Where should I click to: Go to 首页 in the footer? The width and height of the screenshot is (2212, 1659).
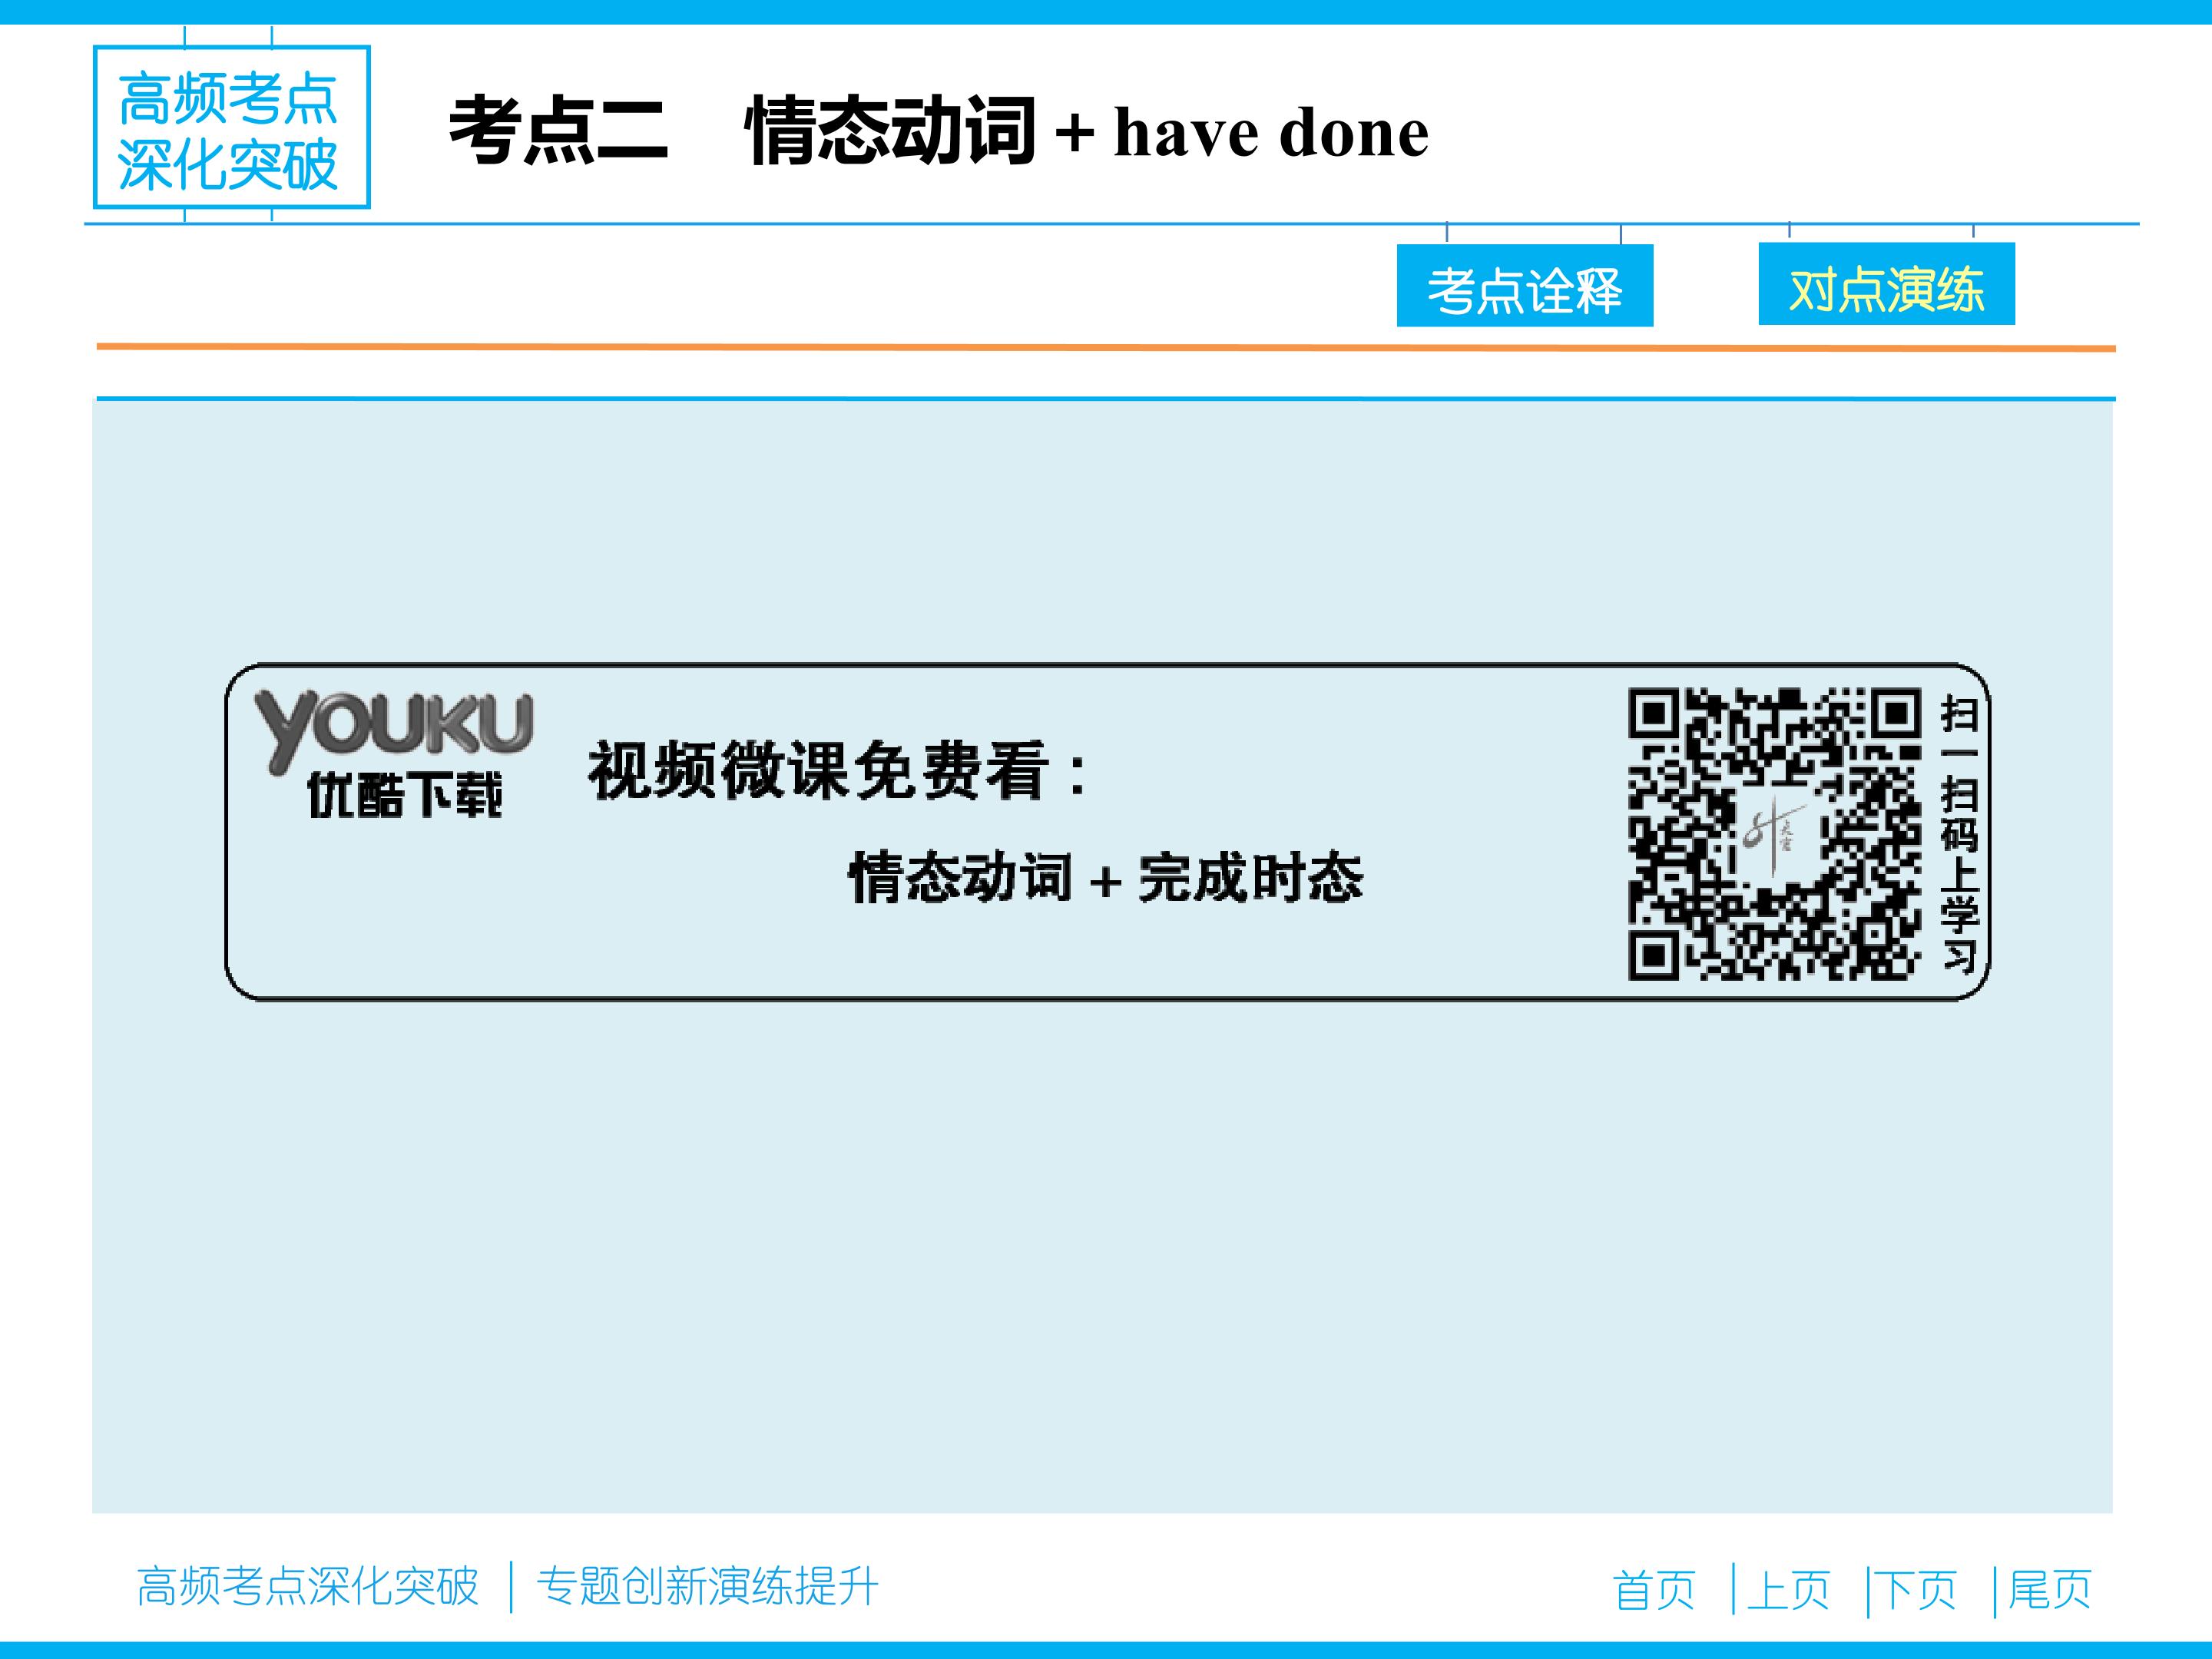tap(1654, 1589)
